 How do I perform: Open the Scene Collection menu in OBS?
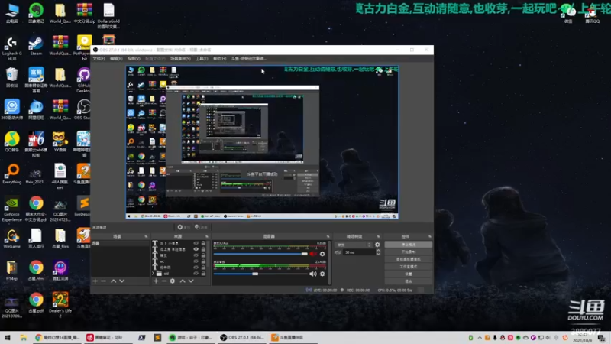180,59
